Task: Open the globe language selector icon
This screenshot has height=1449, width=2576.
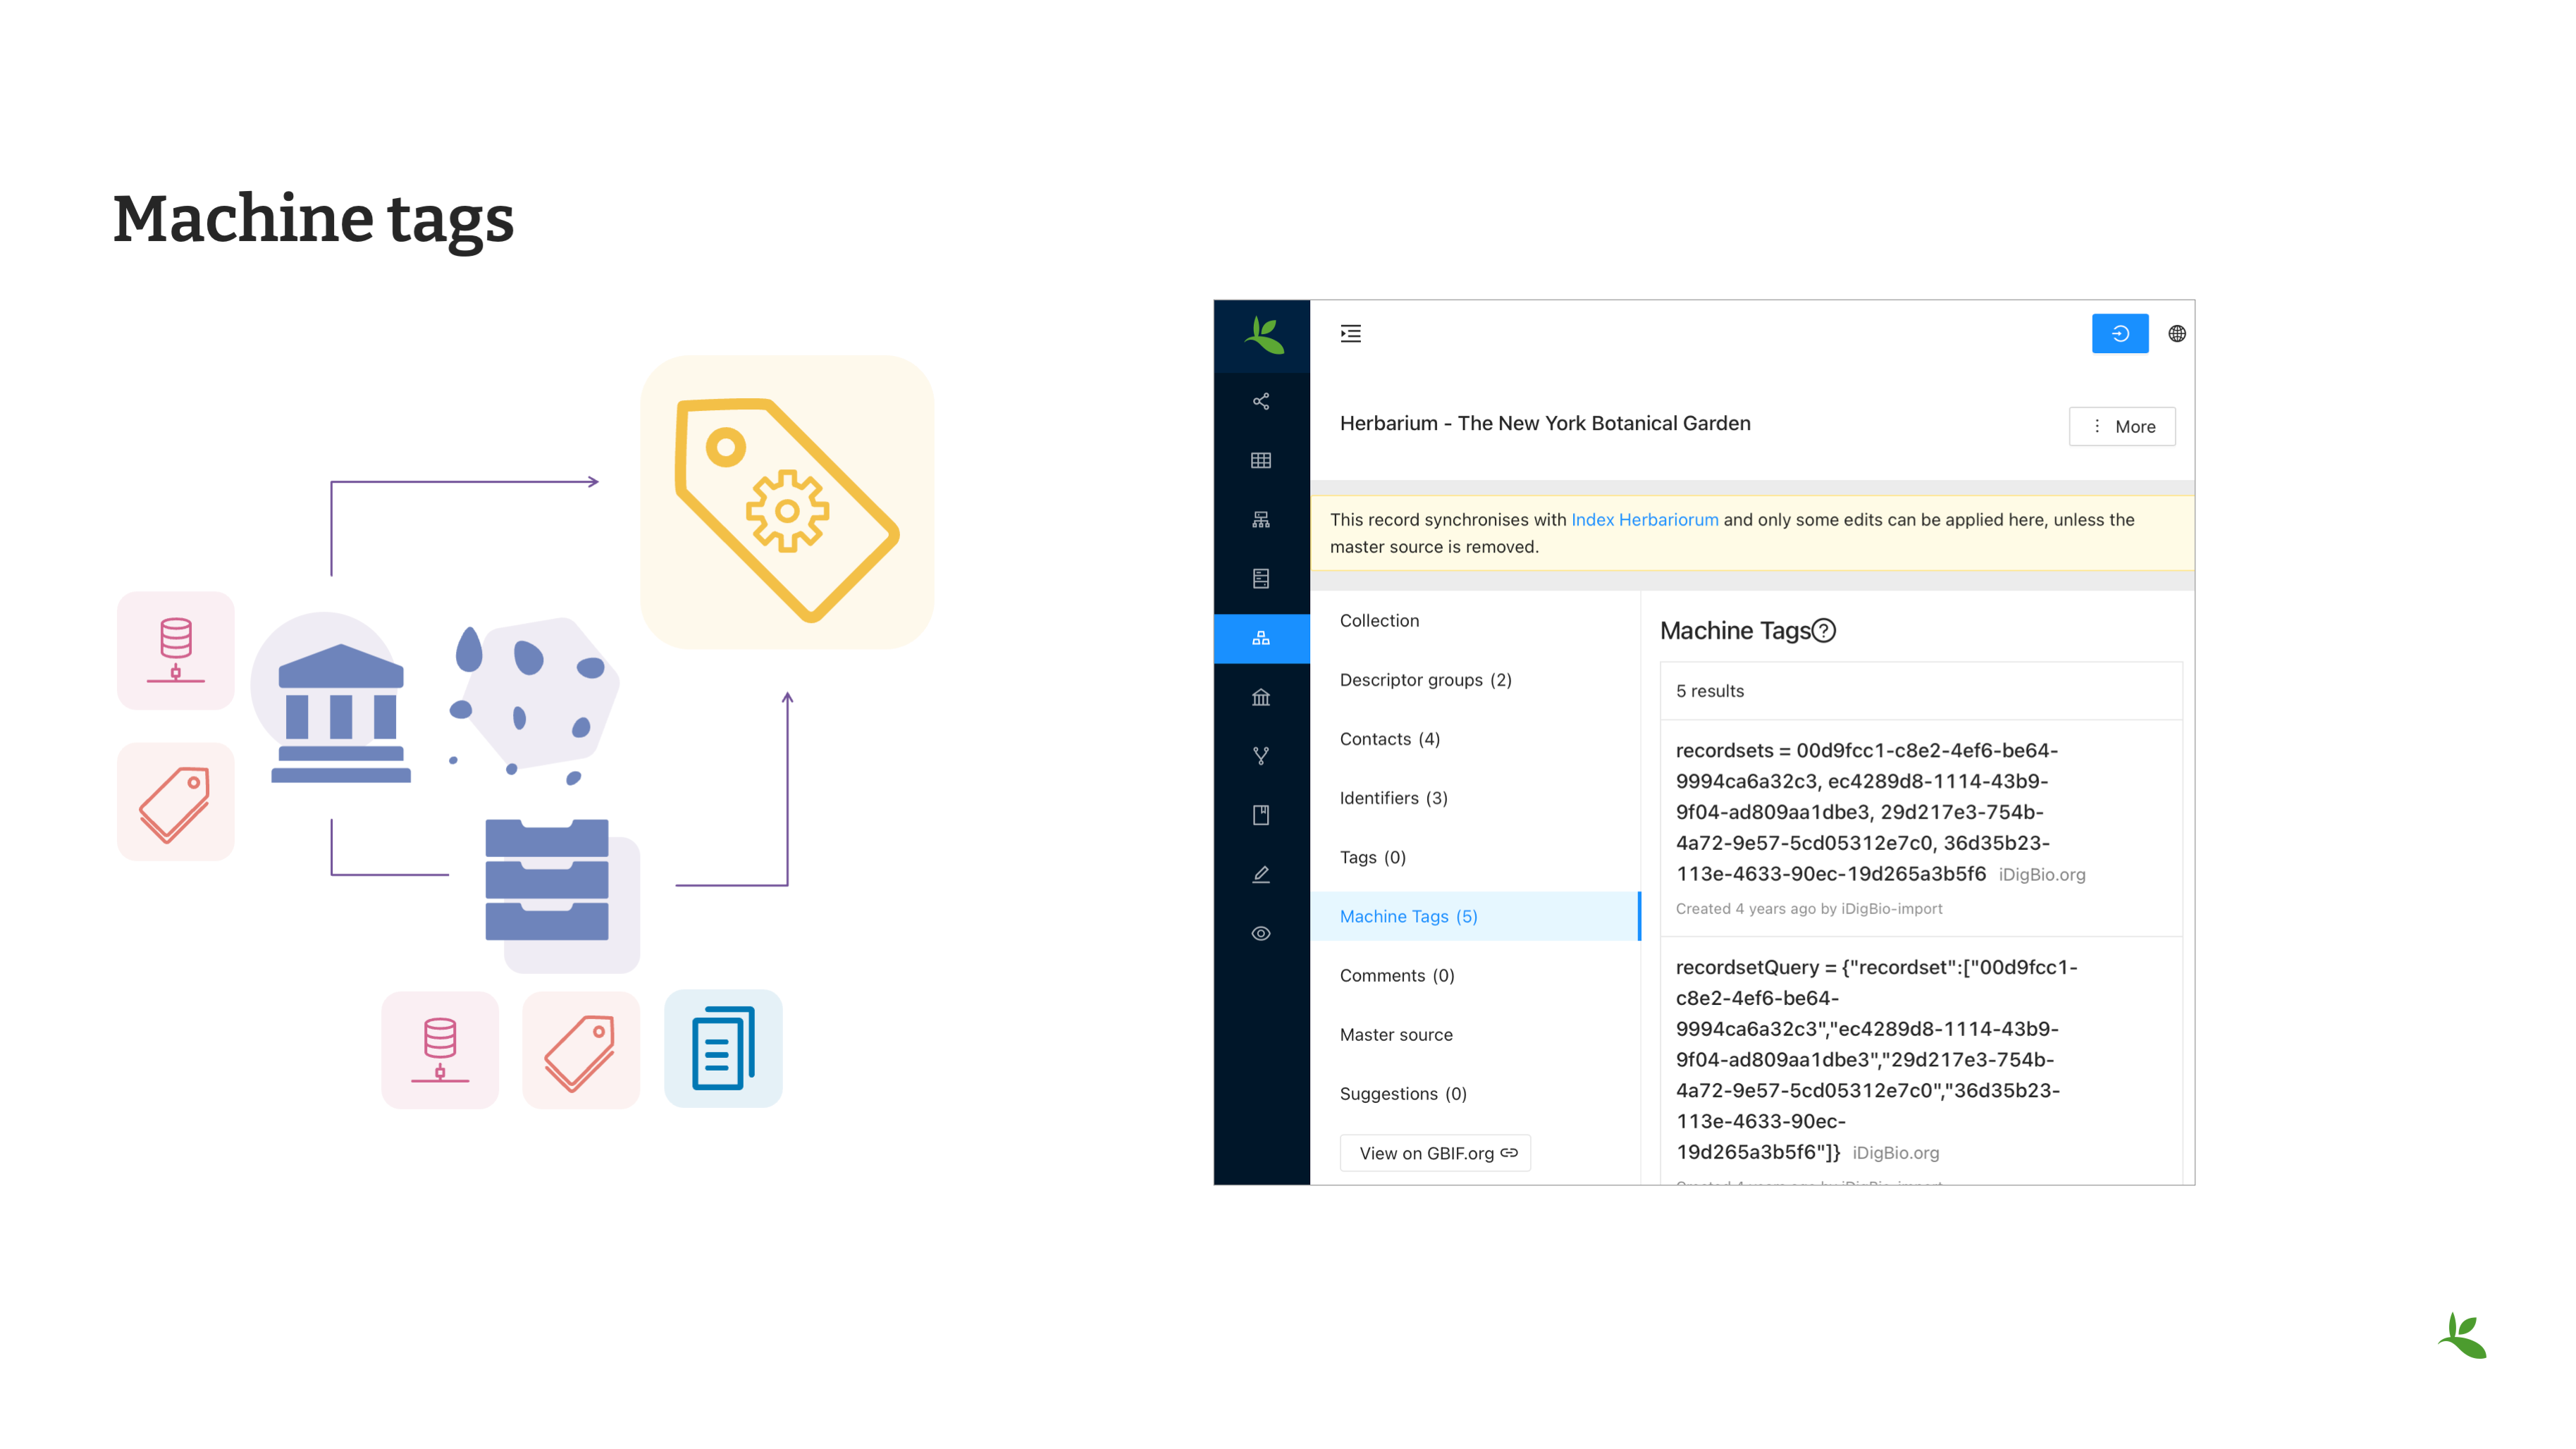Action: (2176, 334)
